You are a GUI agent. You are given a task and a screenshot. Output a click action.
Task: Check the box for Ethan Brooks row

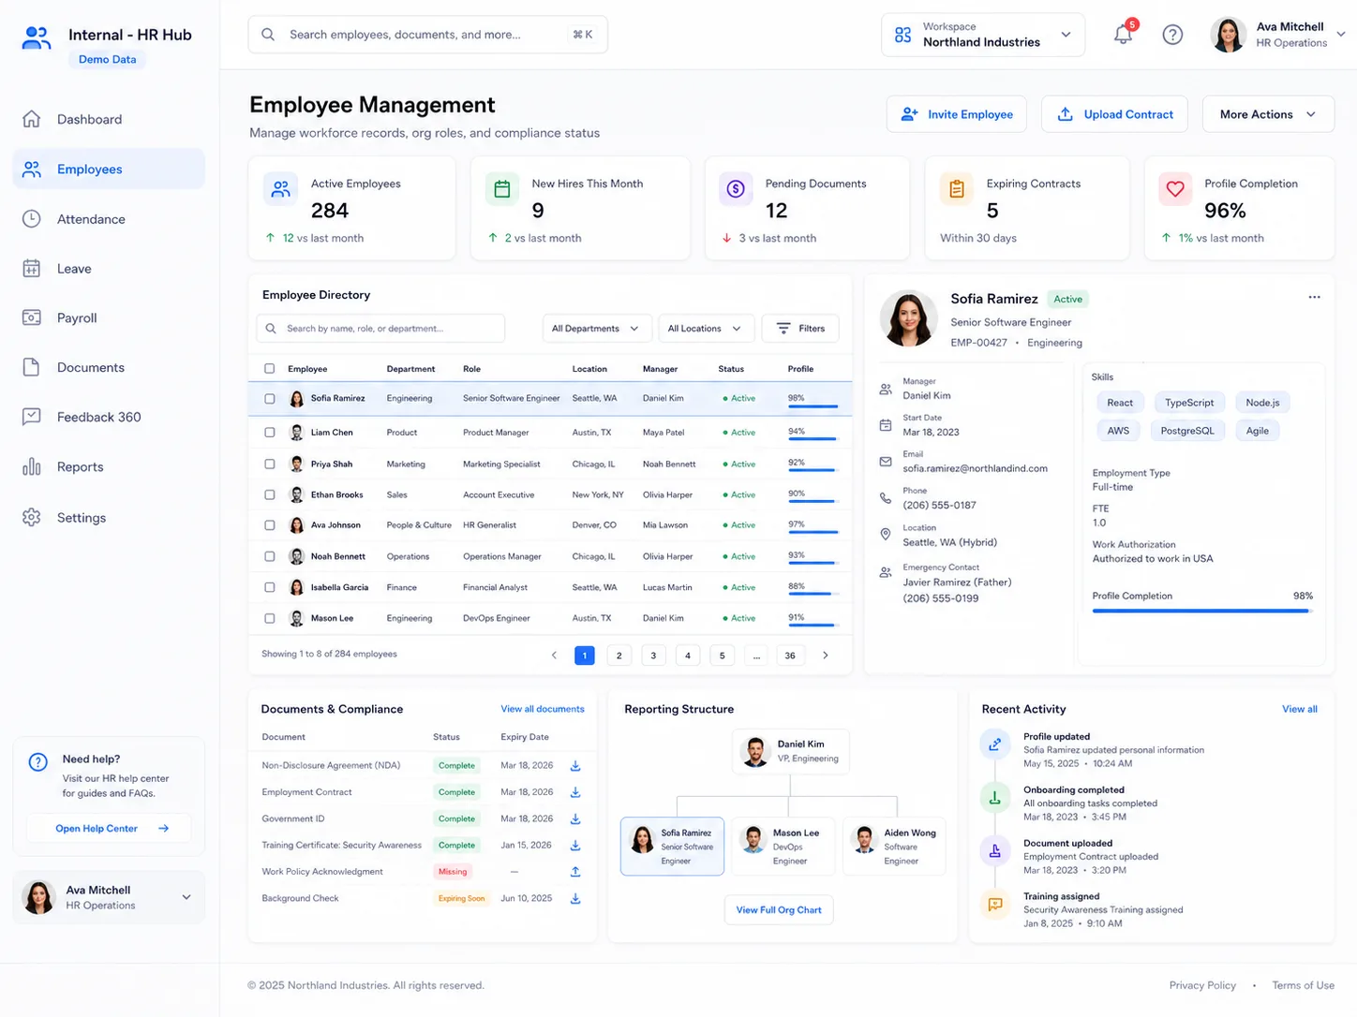pyautogui.click(x=270, y=495)
